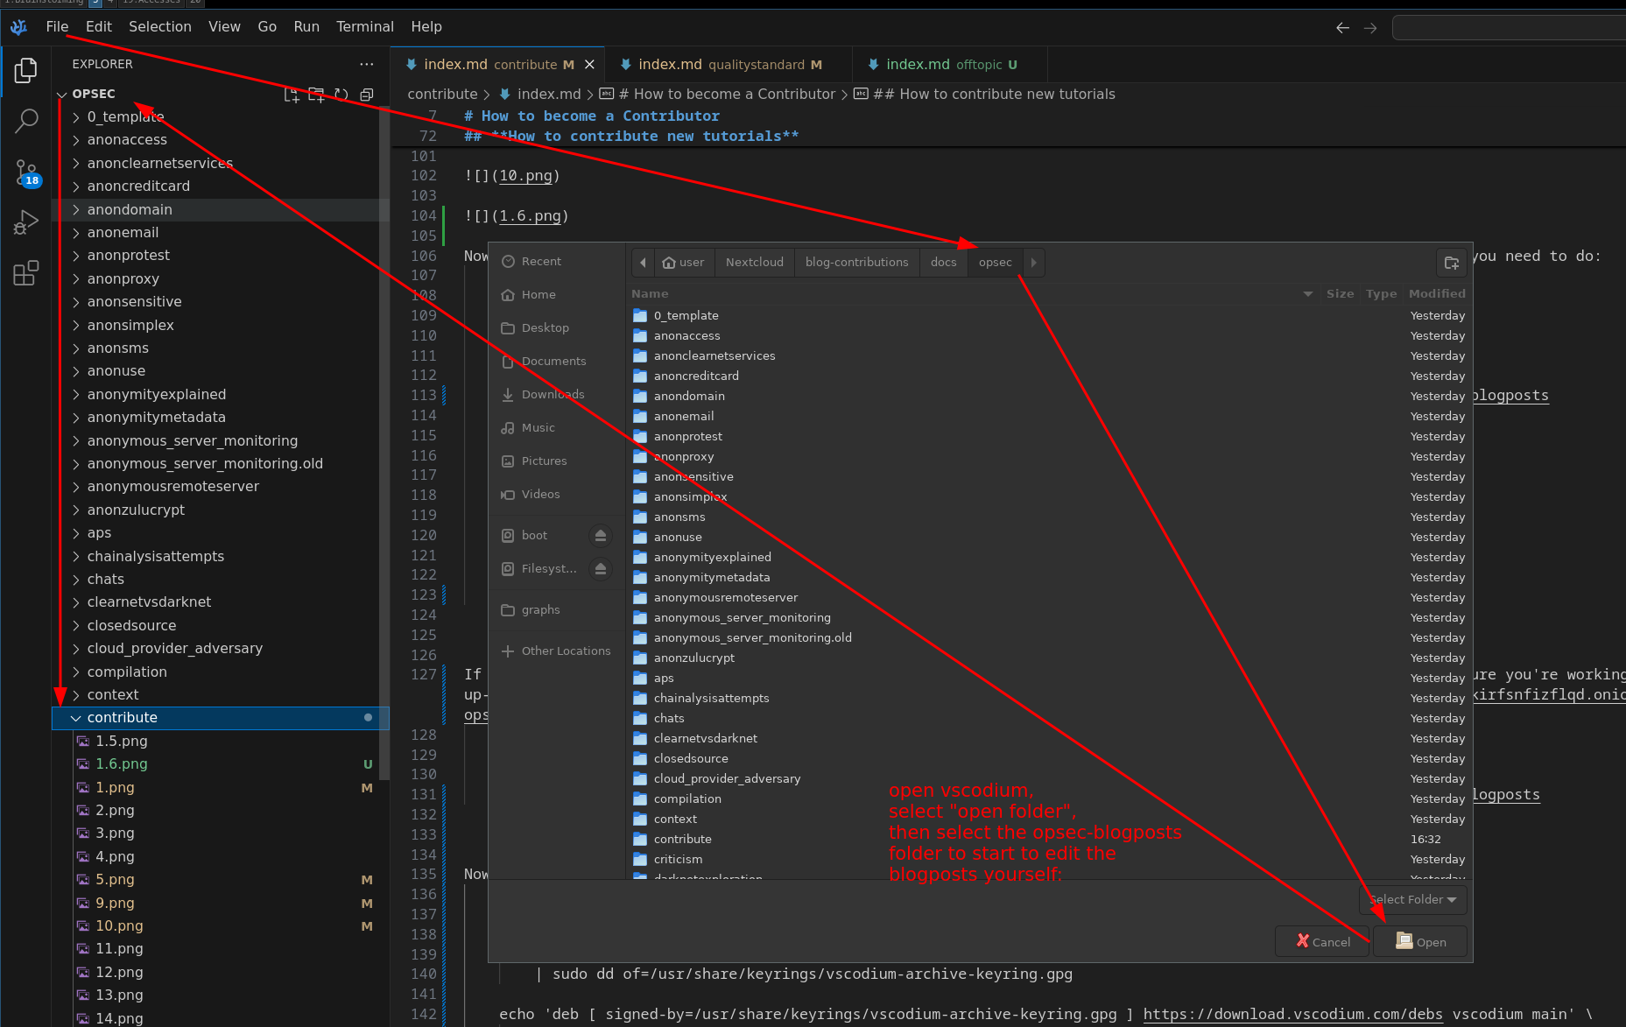Click the Open button in dialog

(x=1420, y=942)
